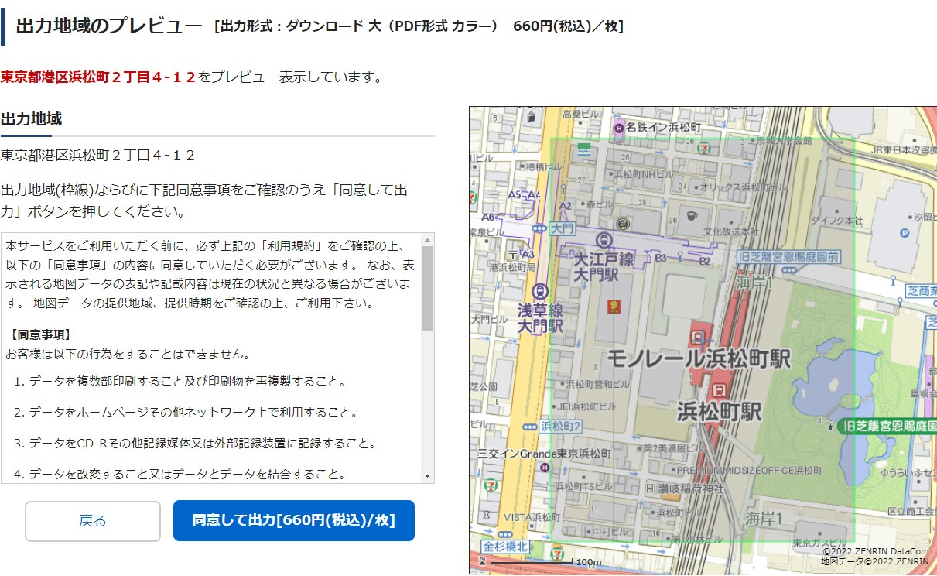The image size is (937, 576).
Task: Click the hotel icon beside 名鉄イン浜松町
Action: pos(618,129)
